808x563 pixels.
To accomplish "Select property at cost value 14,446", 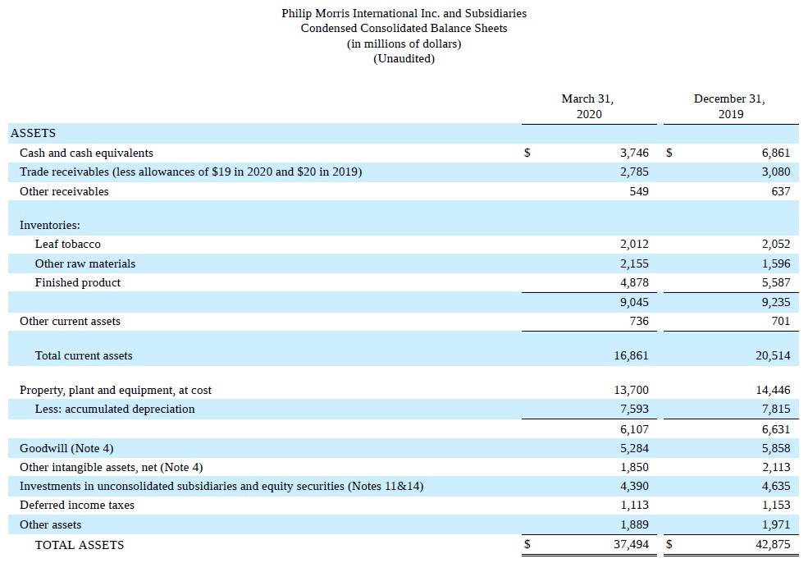I will (x=773, y=391).
